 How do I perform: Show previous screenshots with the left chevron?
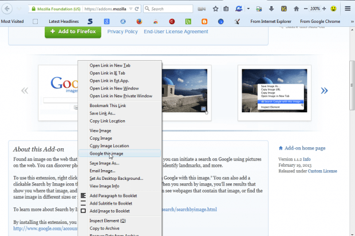pyautogui.click(x=25, y=91)
